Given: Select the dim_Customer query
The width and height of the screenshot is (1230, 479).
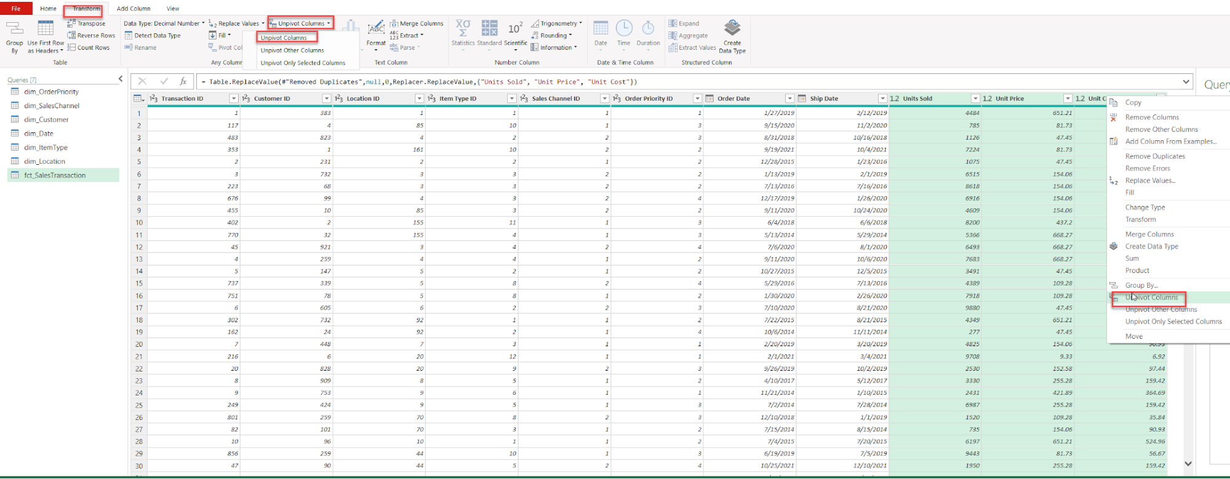Looking at the screenshot, I should (x=46, y=120).
